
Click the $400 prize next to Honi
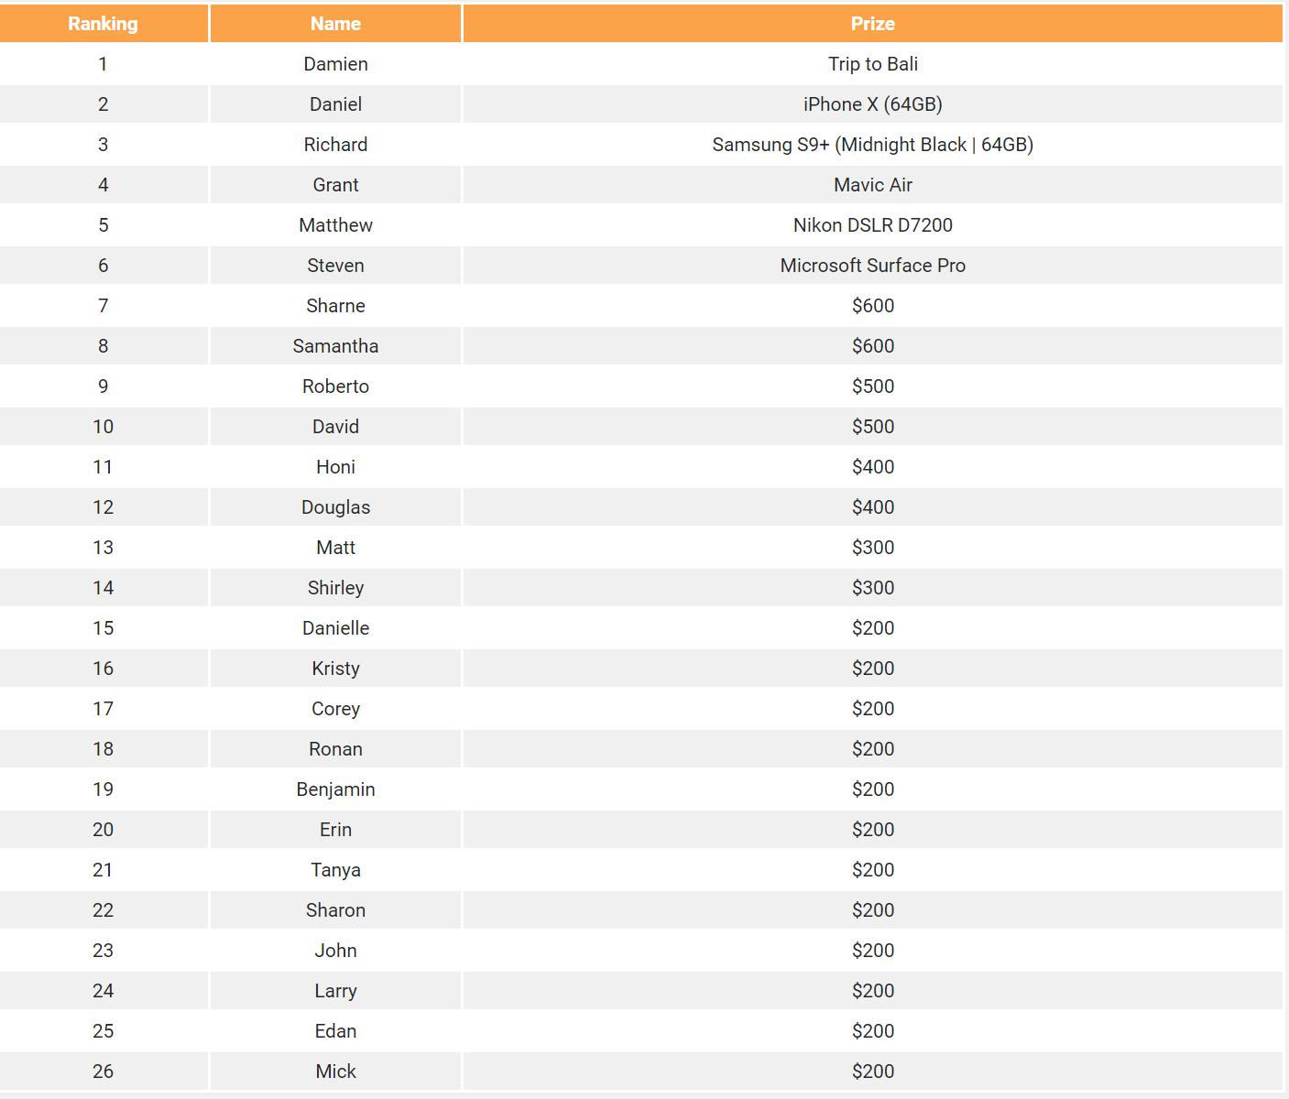point(872,467)
